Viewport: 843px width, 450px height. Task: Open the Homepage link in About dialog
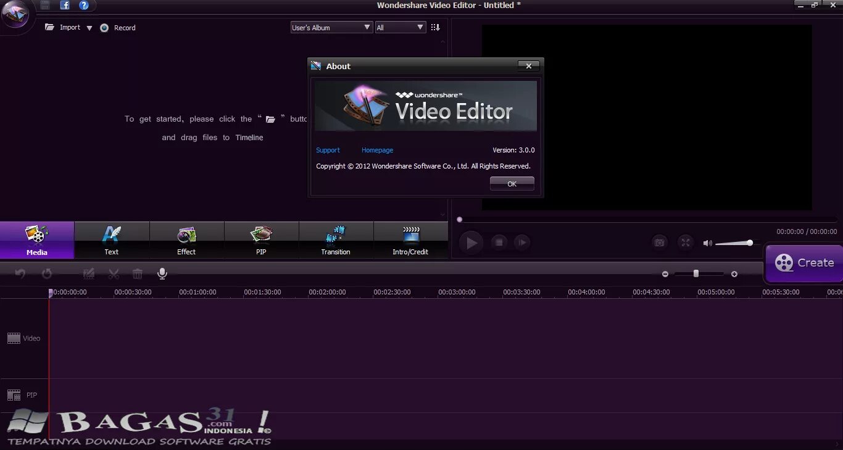(x=377, y=150)
